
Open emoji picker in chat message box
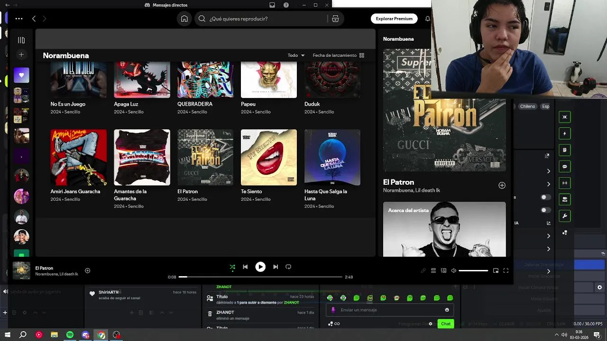(x=447, y=310)
